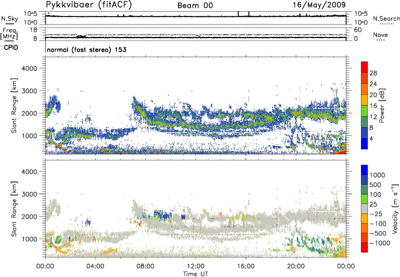Click the Nave legend label
This screenshot has height=277, width=400.
(380, 35)
